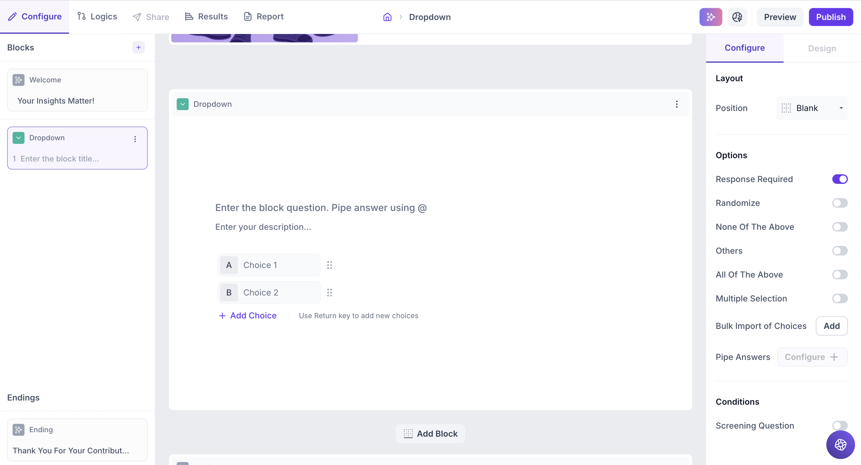Open the Position layout dropdown
Image resolution: width=861 pixels, height=465 pixels.
pos(811,108)
